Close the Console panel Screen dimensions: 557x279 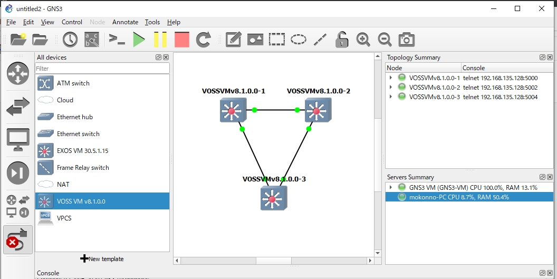point(550,273)
